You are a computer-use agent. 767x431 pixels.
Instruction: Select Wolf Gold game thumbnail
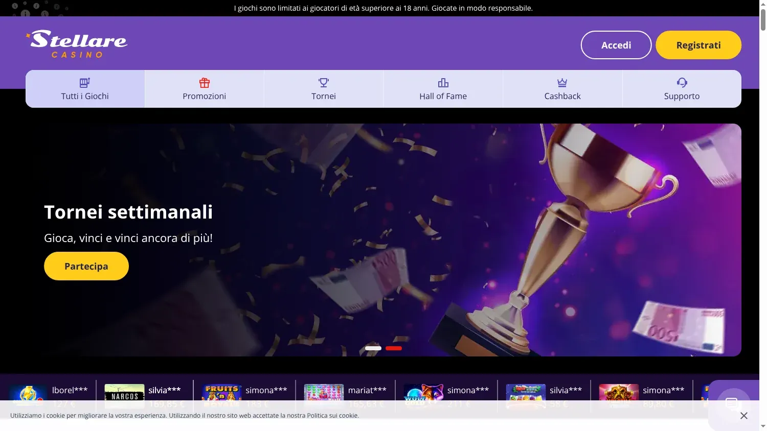tap(423, 396)
